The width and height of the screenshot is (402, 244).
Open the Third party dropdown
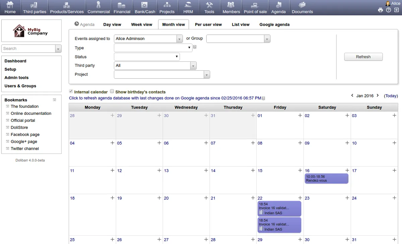tap(193, 66)
